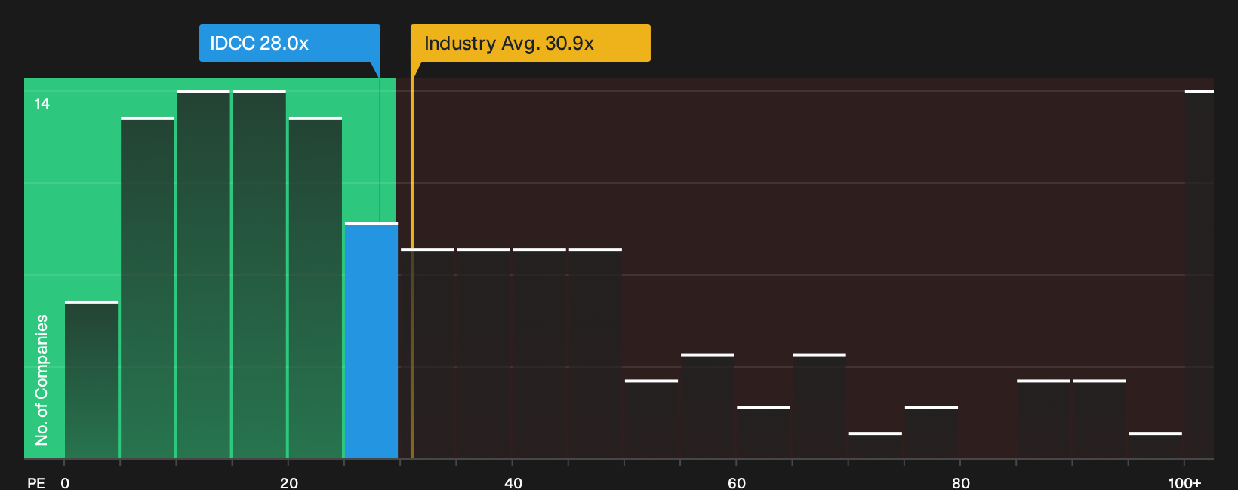This screenshot has width=1238, height=490.
Task: Click the histogram bar for PE 70 to 75
Action: pos(876,446)
